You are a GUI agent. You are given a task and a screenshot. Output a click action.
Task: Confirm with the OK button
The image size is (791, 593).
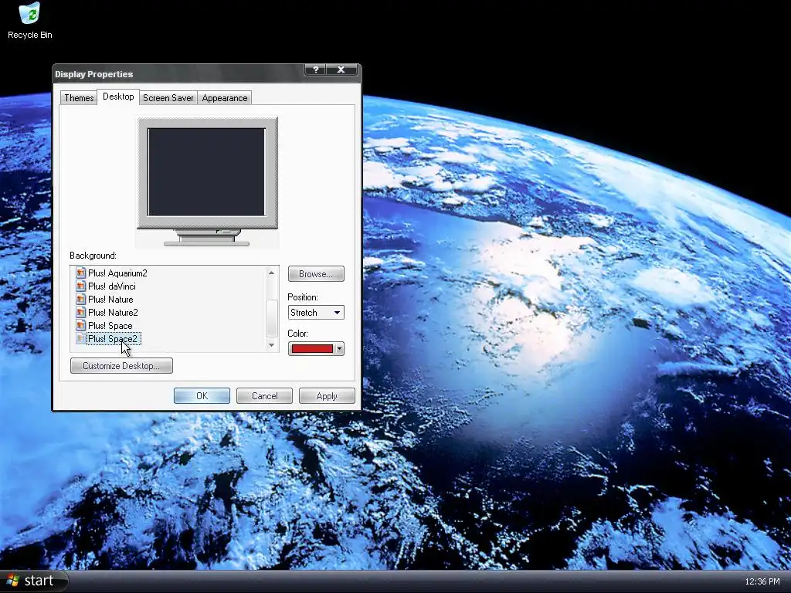202,396
